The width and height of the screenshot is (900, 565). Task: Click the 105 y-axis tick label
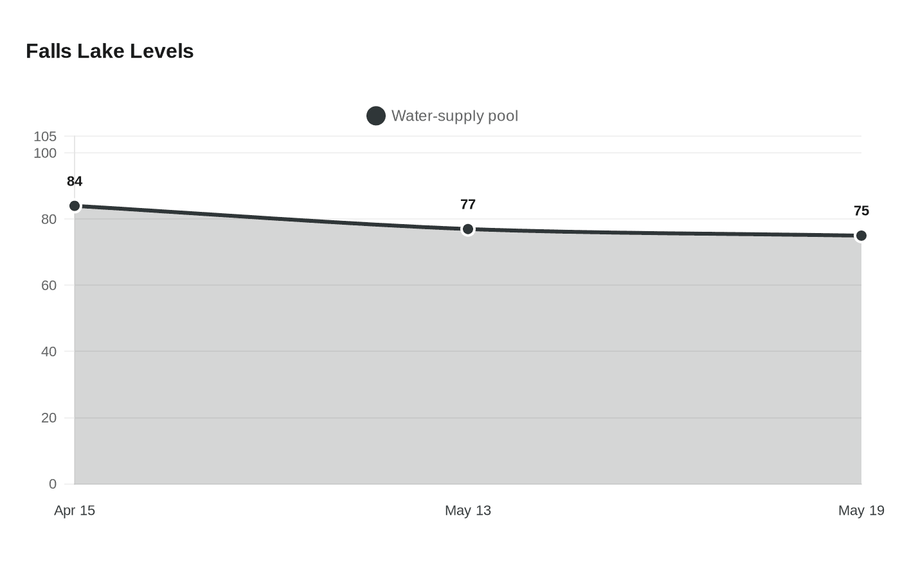[x=45, y=136]
